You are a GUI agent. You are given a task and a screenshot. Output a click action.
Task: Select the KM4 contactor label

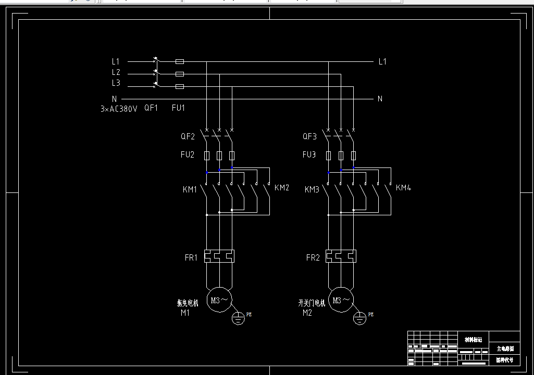pos(403,188)
